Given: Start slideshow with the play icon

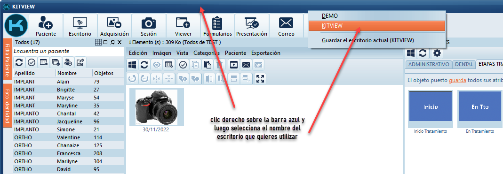Looking at the screenshot, I should point(234,65).
